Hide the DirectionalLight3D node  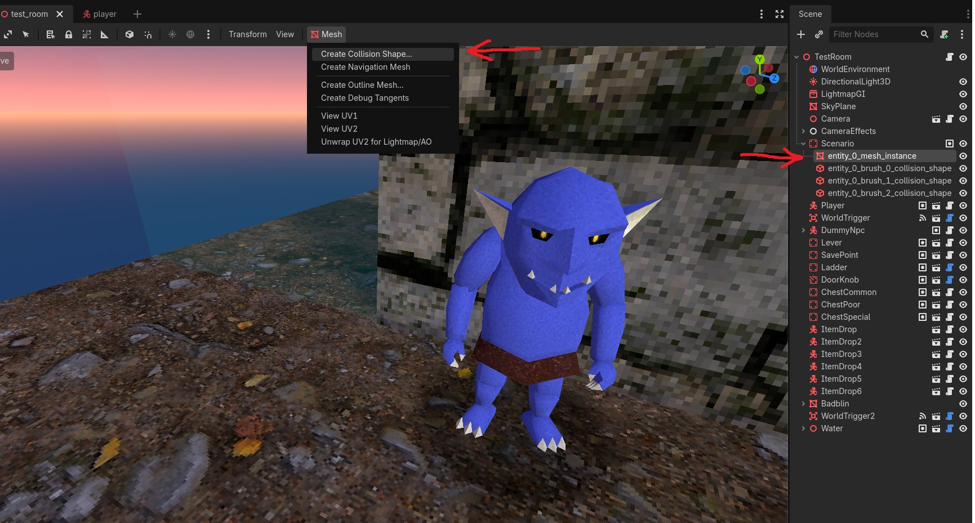963,82
